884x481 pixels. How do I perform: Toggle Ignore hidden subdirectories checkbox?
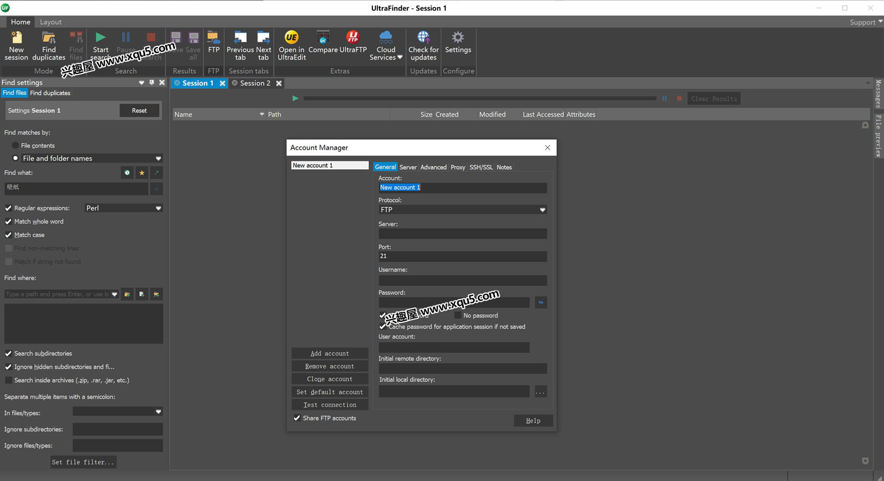8,367
